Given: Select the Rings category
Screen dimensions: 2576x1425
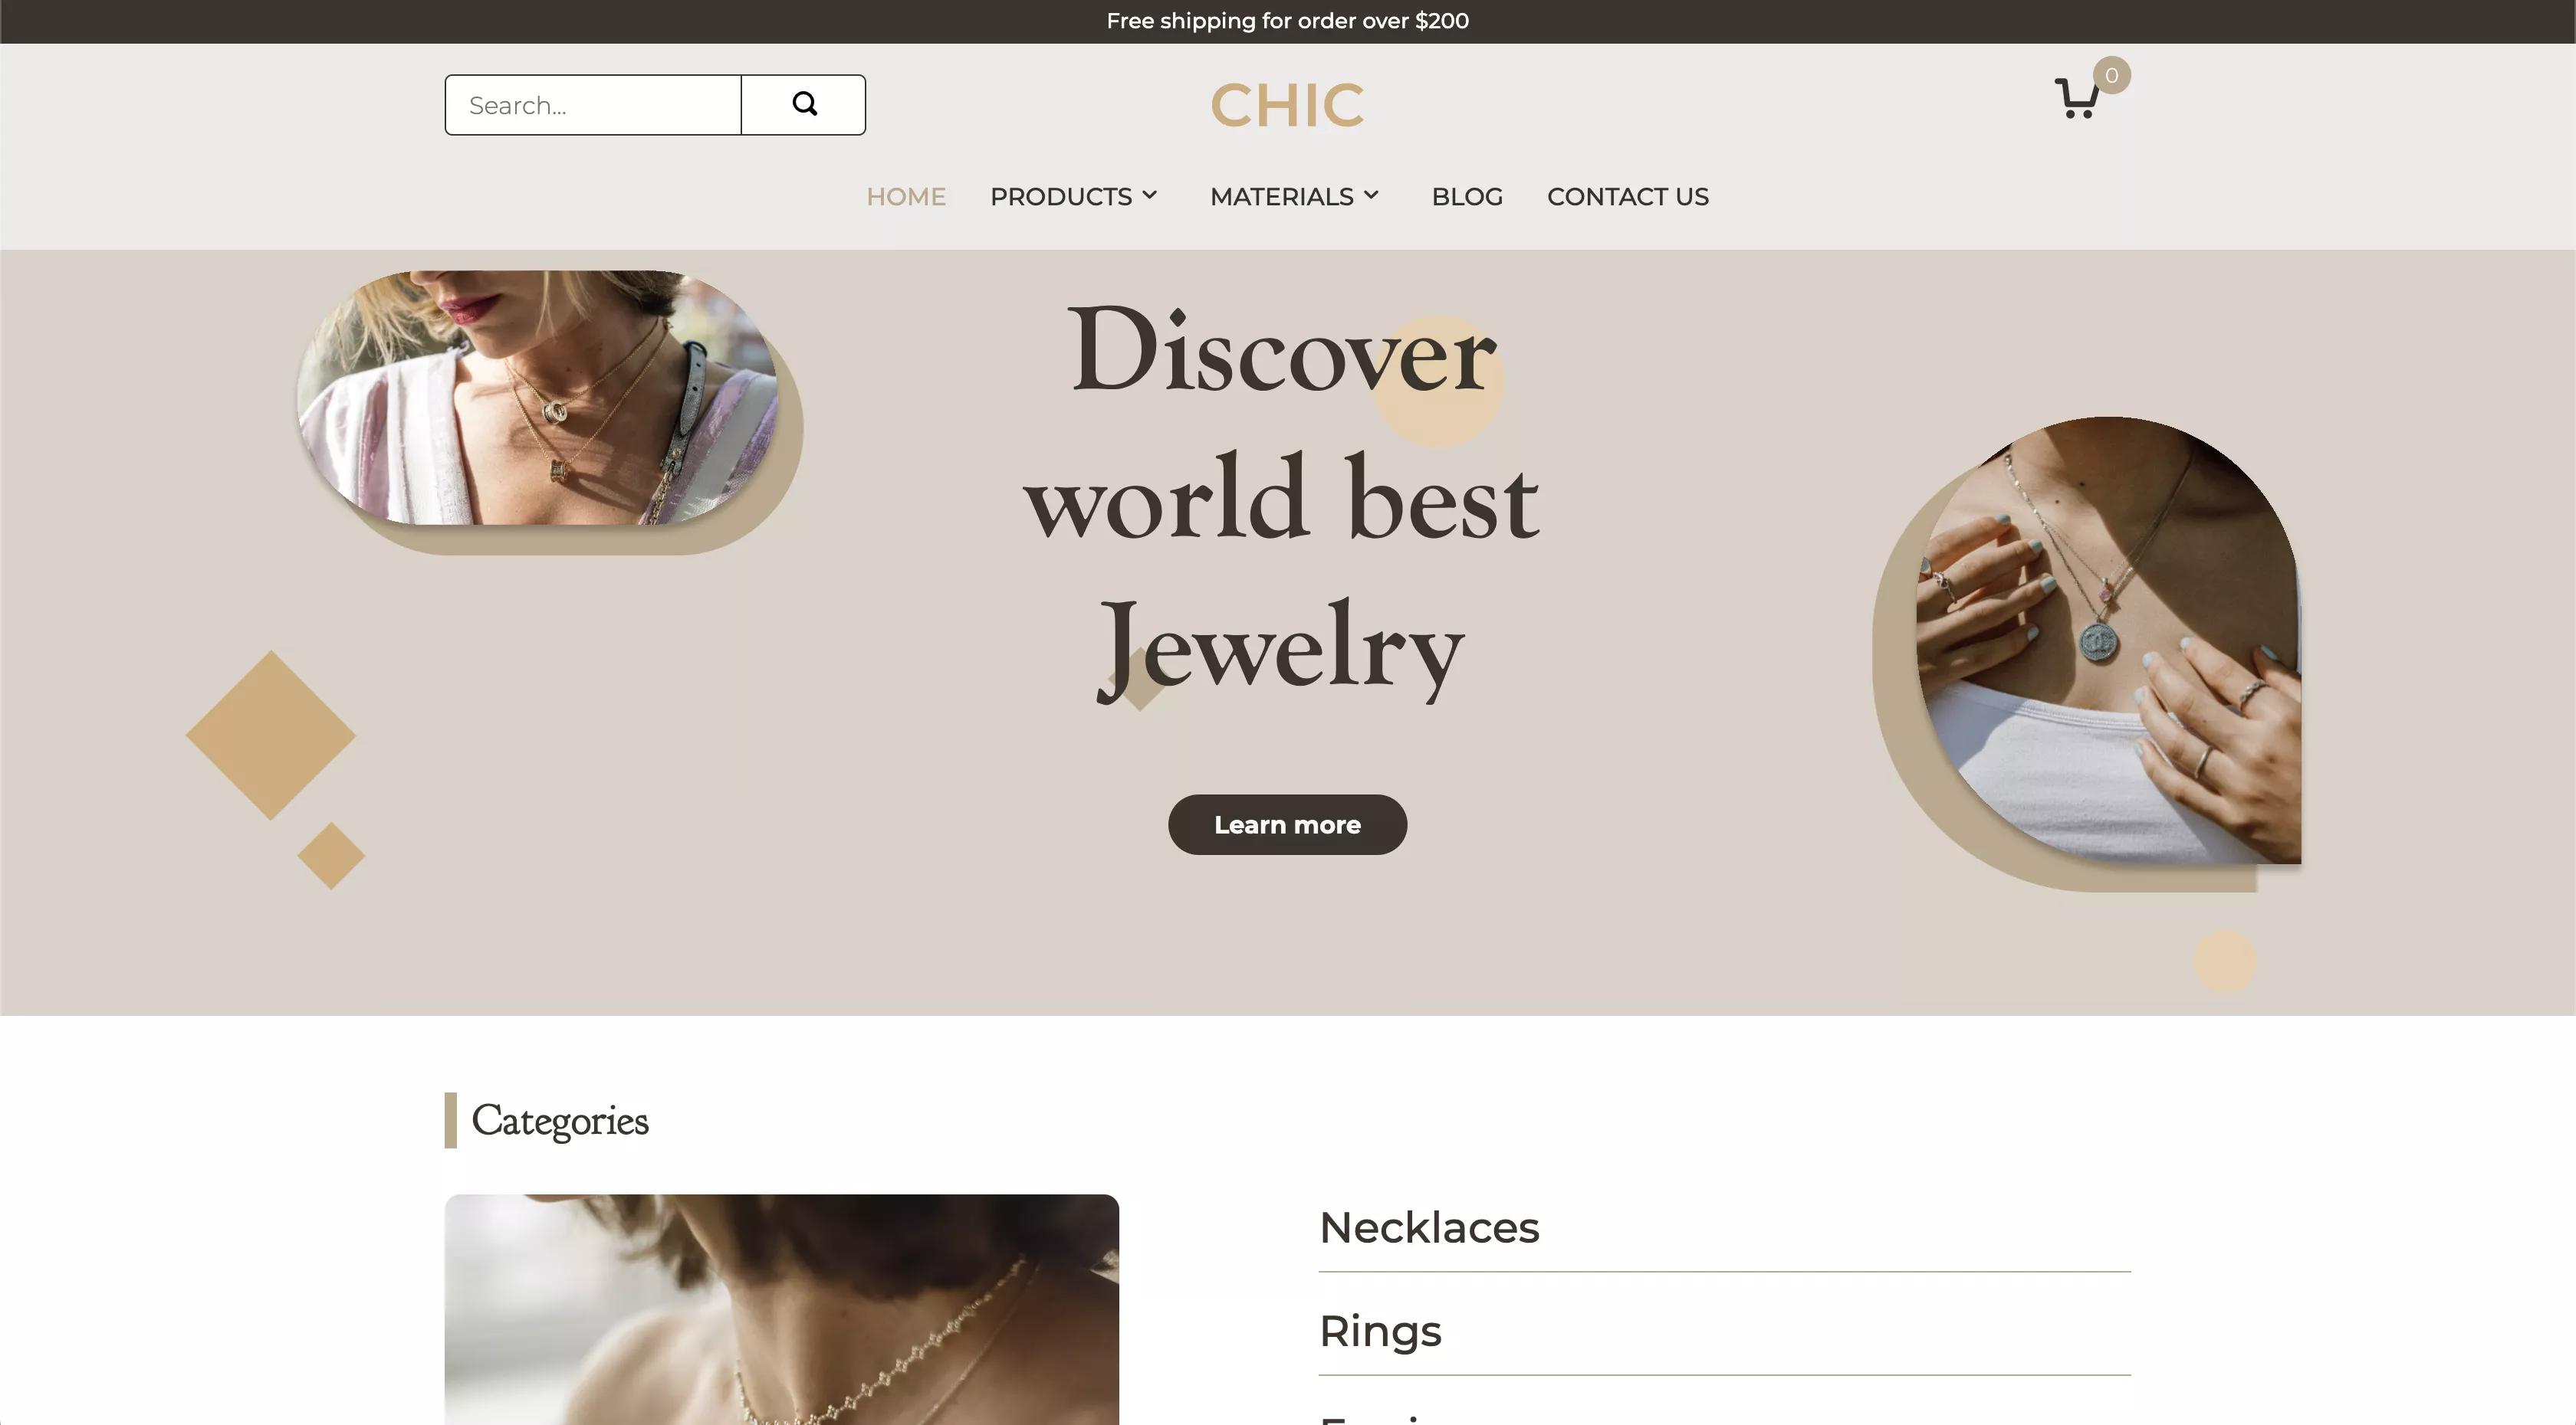Looking at the screenshot, I should point(1380,1331).
